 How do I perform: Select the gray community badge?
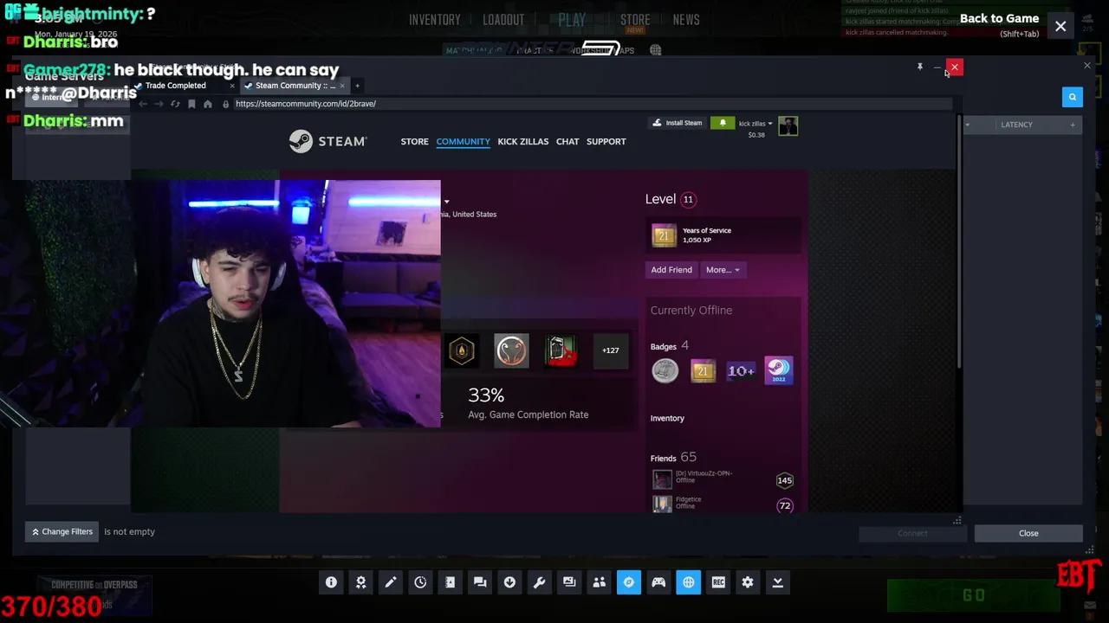coord(665,371)
